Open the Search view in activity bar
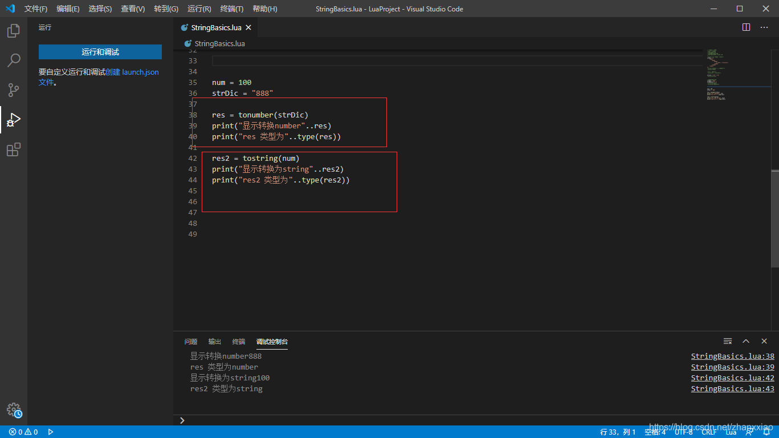Image resolution: width=779 pixels, height=438 pixels. (x=14, y=60)
